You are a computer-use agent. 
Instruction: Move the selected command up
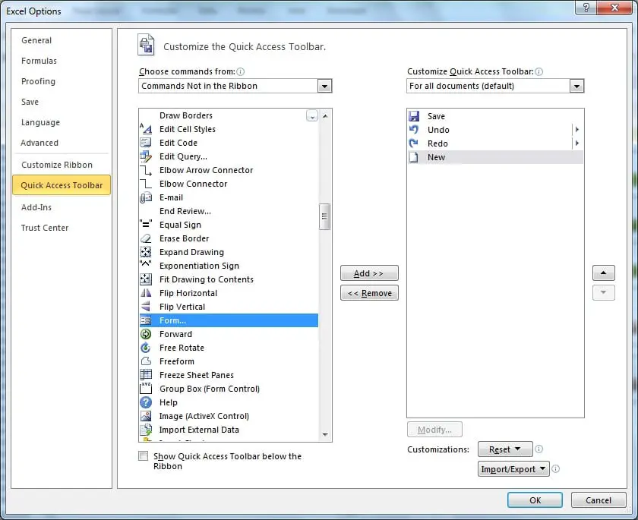[603, 273]
